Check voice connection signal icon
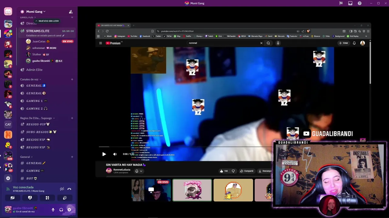 (8, 189)
